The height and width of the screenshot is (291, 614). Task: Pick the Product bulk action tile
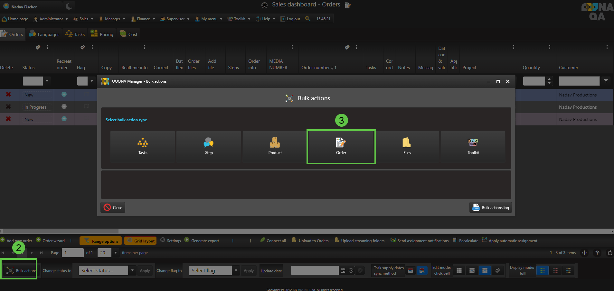(x=275, y=146)
